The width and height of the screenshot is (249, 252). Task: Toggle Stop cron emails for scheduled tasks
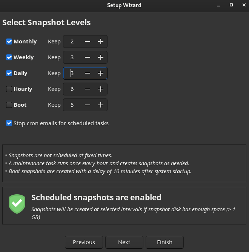click(9, 123)
